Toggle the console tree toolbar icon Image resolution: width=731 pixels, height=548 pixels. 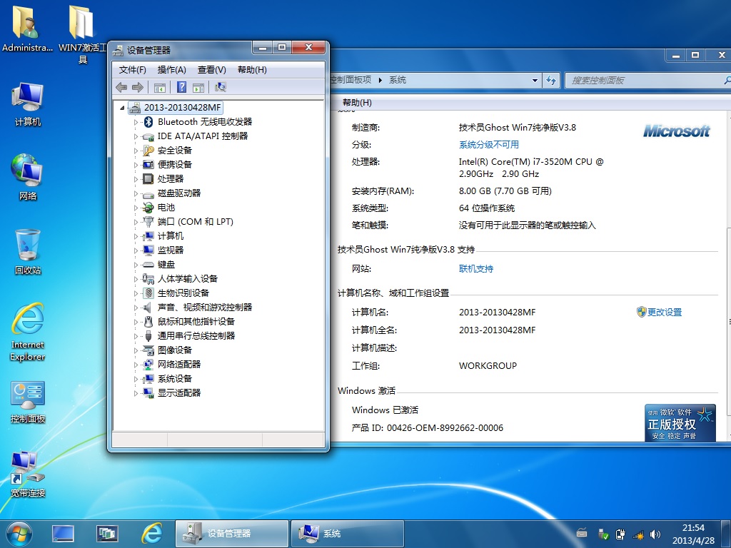(159, 87)
